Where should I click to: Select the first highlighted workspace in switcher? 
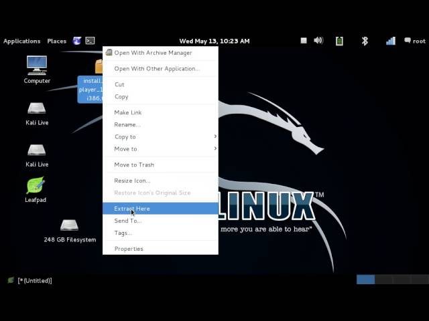click(x=365, y=280)
